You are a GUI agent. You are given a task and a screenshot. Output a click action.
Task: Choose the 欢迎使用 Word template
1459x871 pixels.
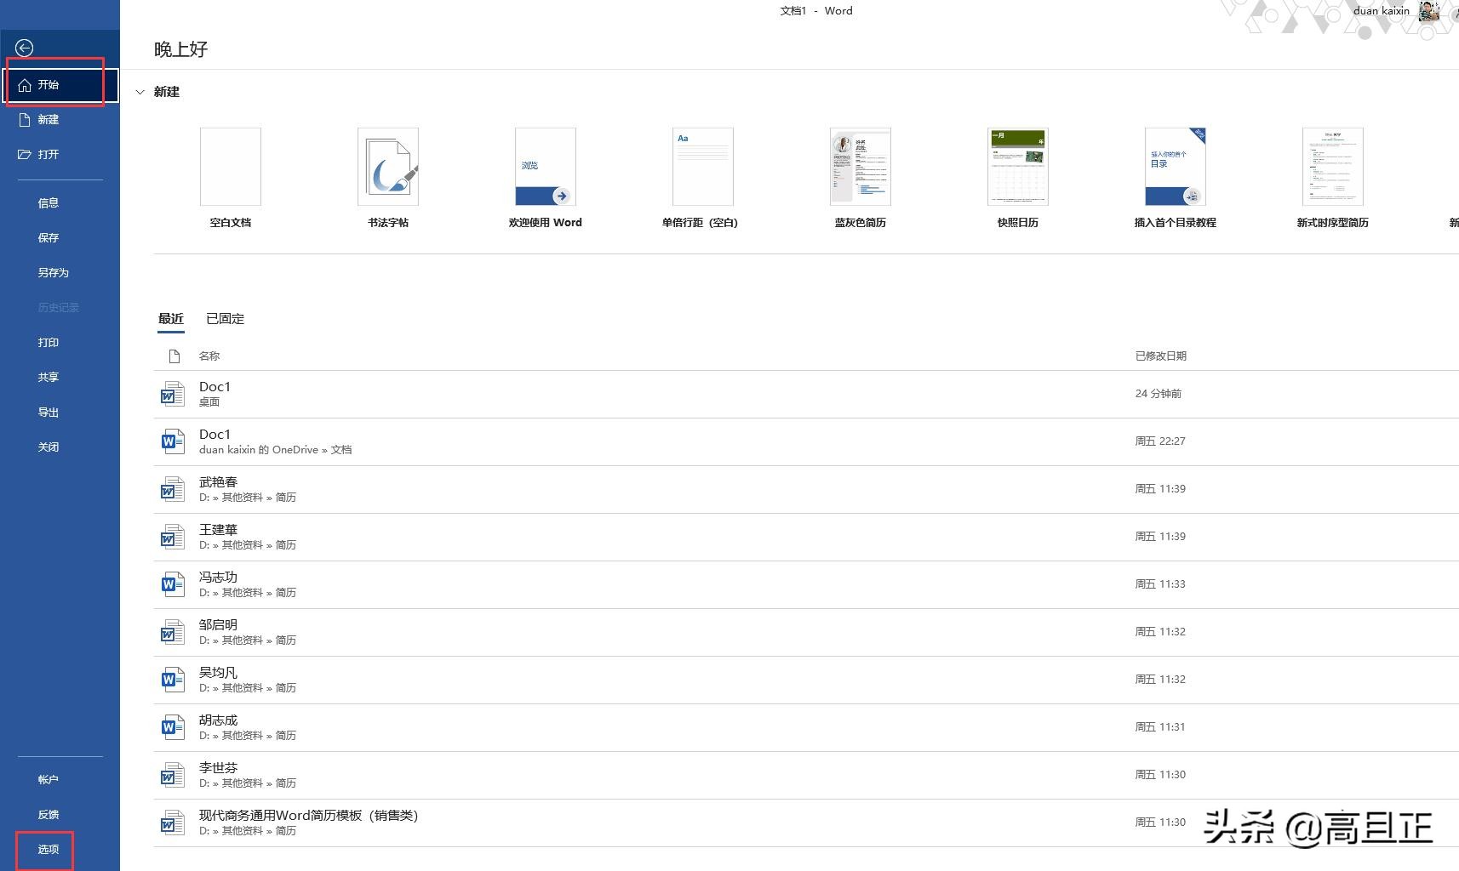(x=546, y=167)
